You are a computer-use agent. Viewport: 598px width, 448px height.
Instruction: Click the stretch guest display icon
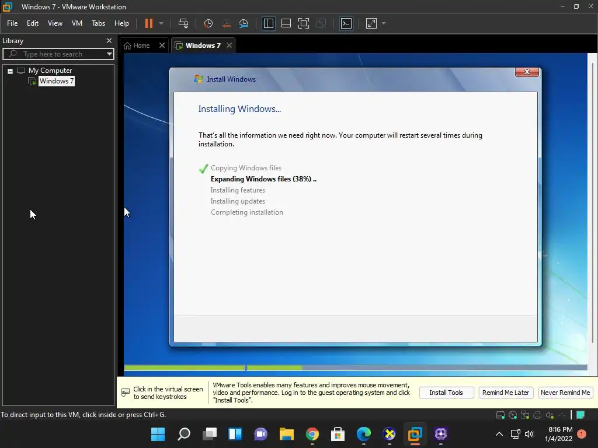pyautogui.click(x=371, y=23)
